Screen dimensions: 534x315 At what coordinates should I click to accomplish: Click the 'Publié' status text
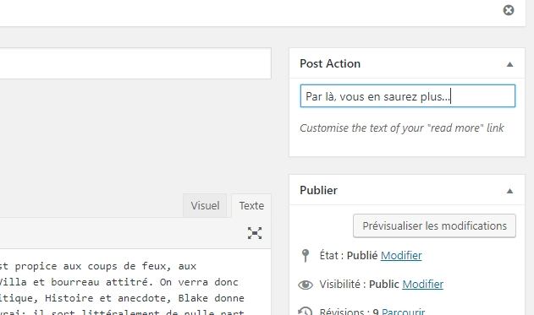point(362,256)
